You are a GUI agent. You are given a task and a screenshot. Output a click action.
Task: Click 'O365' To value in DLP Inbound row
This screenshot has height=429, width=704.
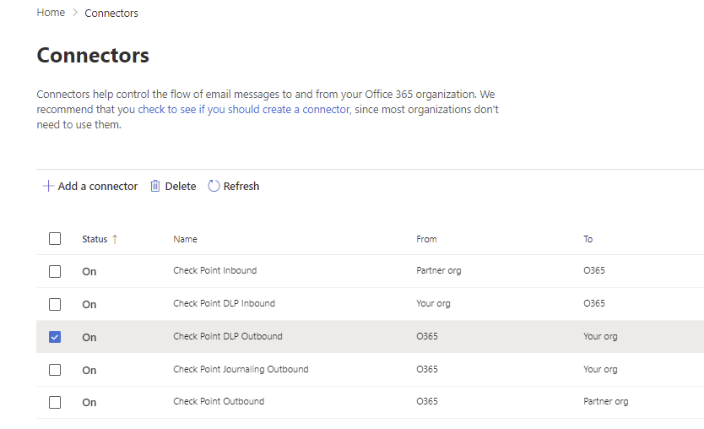tap(594, 303)
